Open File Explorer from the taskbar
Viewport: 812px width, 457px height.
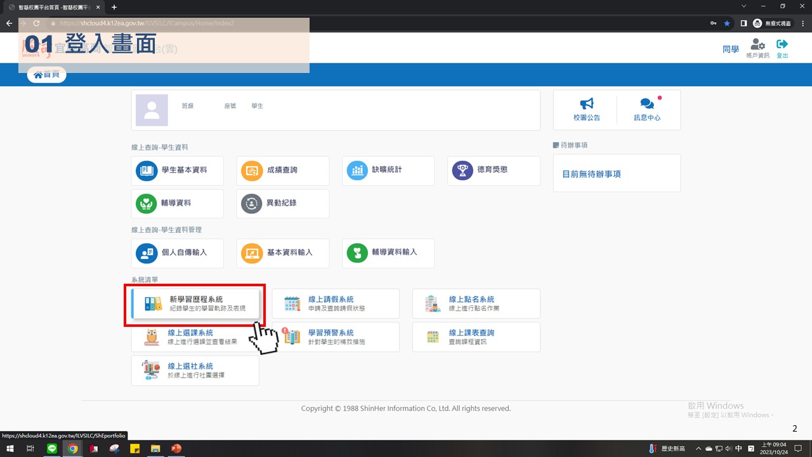(x=155, y=449)
